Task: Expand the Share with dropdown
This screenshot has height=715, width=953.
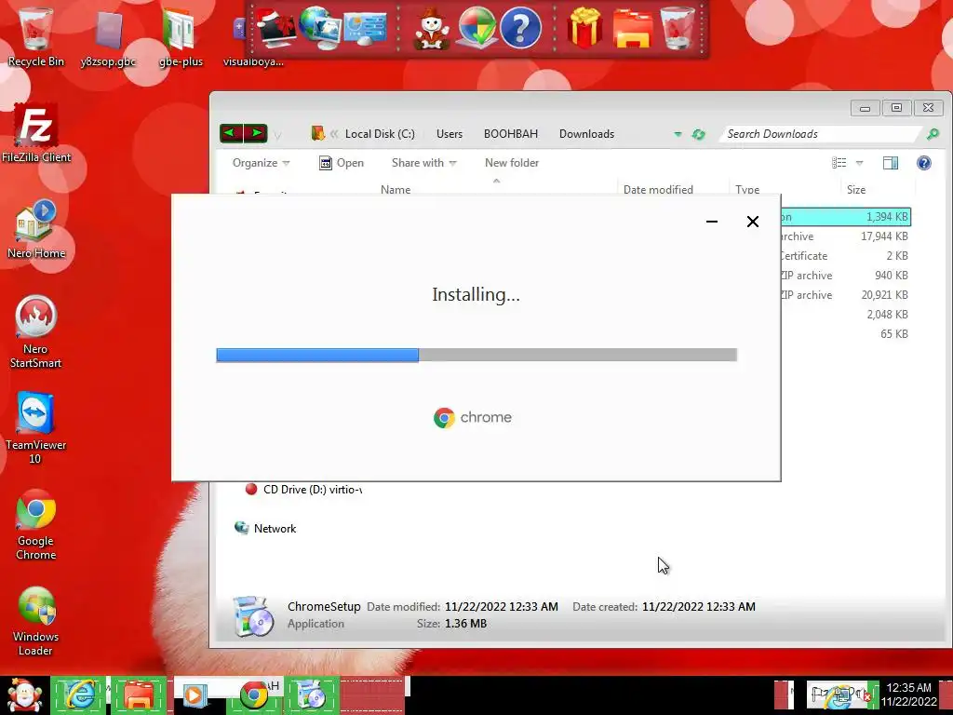Action: 423,163
